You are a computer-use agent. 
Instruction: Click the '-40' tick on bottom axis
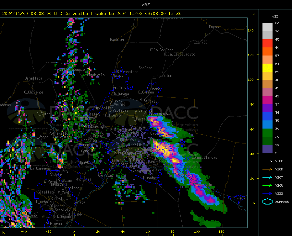click(x=24, y=232)
